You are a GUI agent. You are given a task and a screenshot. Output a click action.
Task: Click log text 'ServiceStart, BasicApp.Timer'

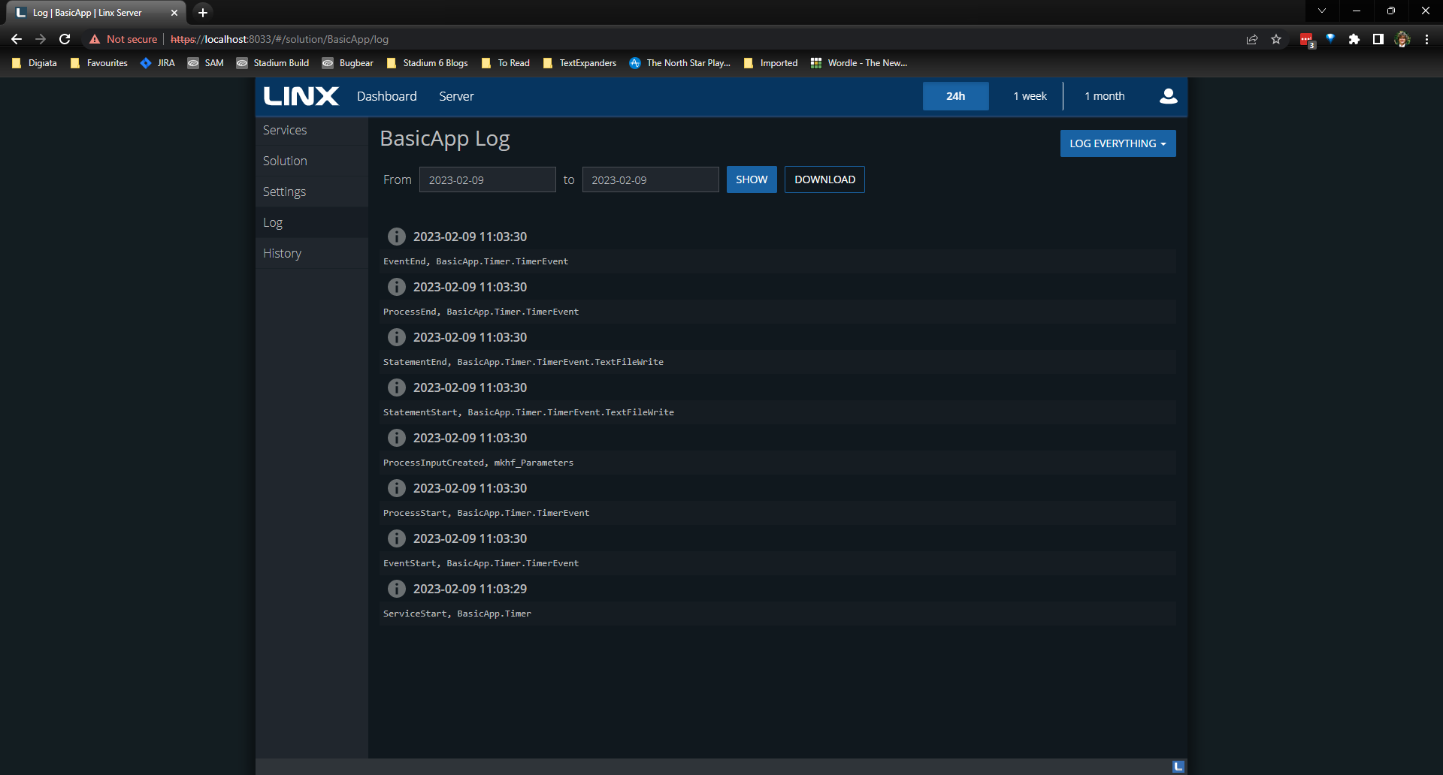(457, 614)
